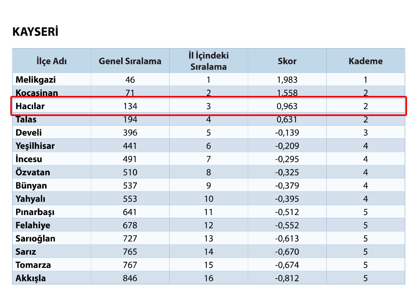Click Sarıoğlan score -0,613

287,238
